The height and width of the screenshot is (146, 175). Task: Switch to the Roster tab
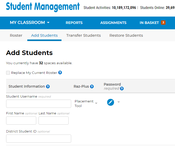tap(16, 35)
